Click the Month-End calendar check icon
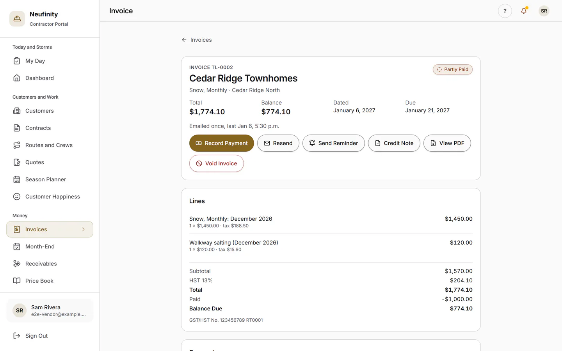 click(17, 246)
